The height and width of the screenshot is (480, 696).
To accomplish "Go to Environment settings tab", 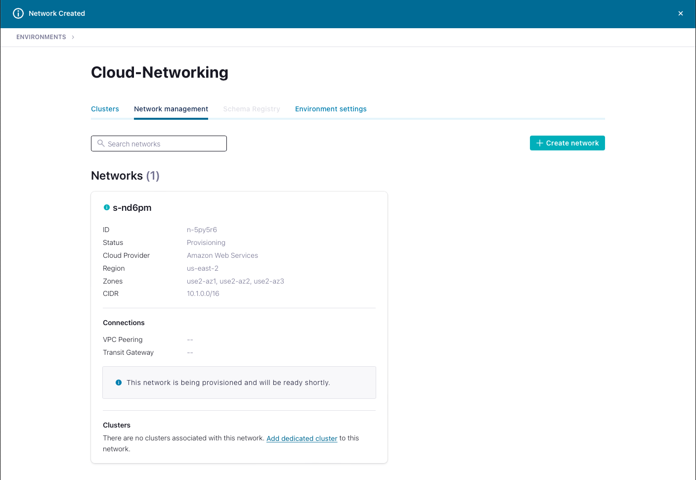I will tap(331, 109).
